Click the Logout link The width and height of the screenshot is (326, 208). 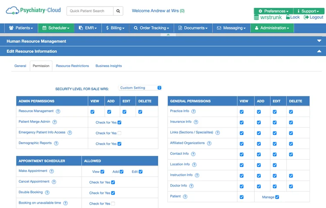click(x=313, y=17)
